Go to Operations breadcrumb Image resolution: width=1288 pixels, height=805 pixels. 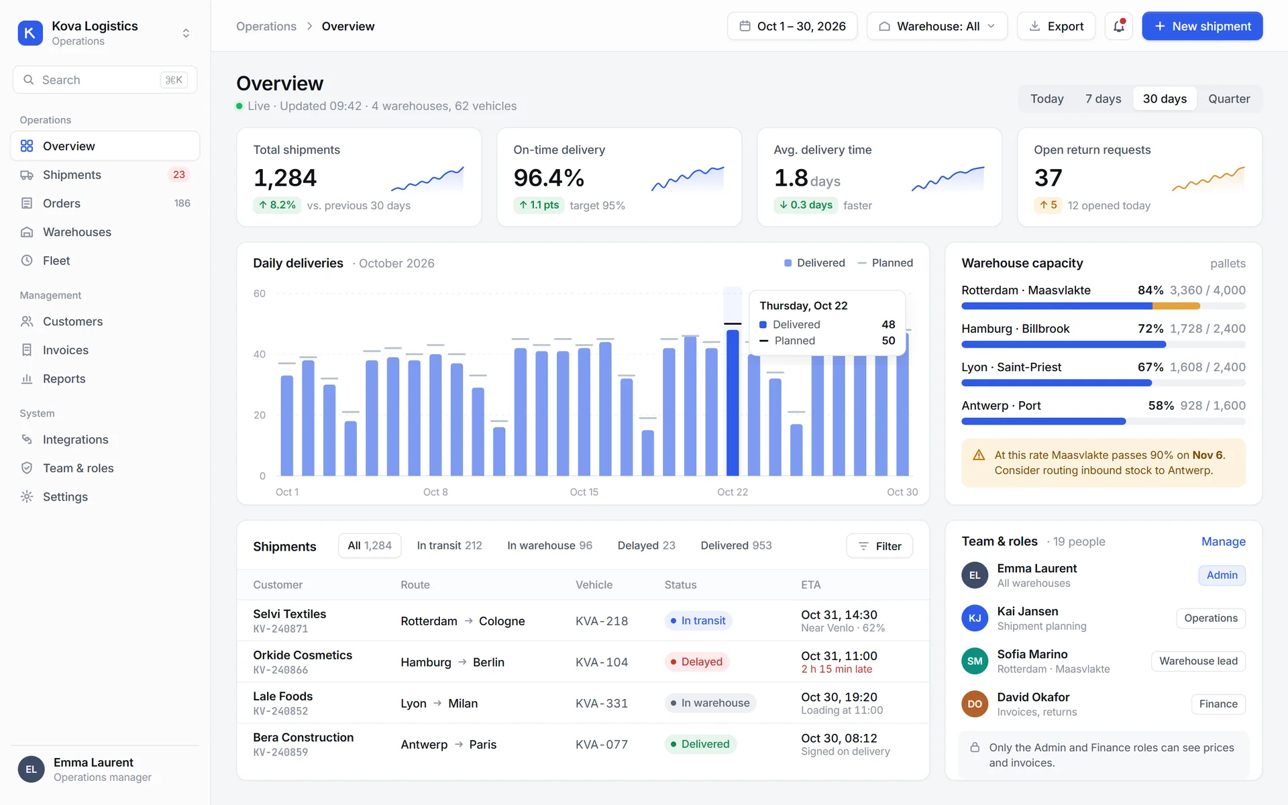[266, 26]
